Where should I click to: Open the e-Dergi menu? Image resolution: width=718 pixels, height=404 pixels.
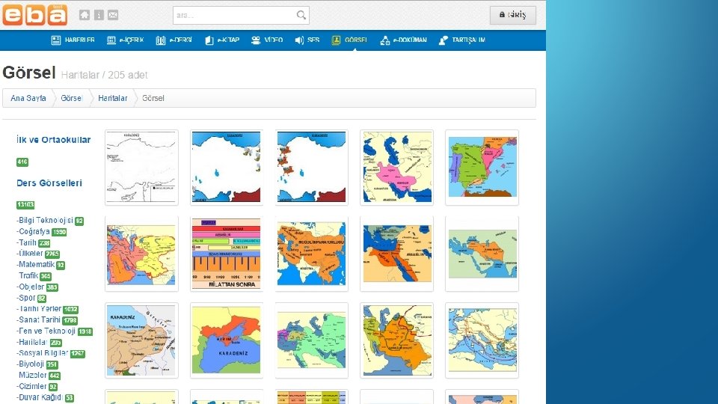point(174,40)
